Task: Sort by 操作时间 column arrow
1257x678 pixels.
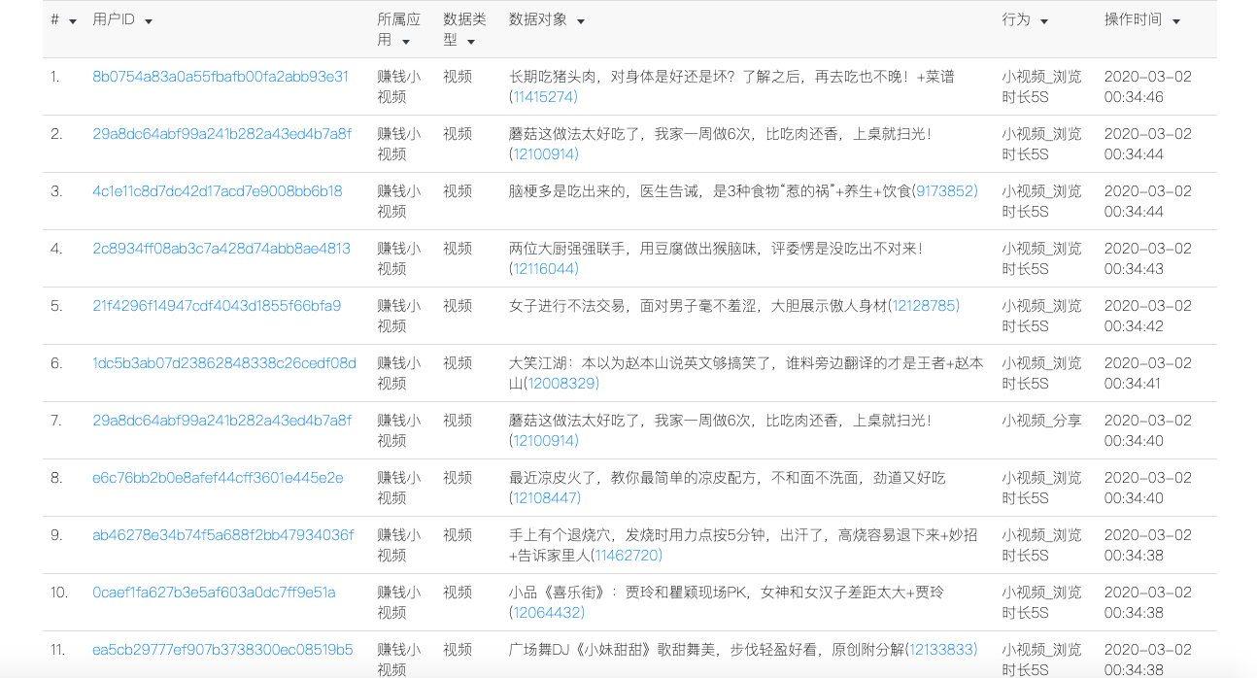Action: [1176, 21]
